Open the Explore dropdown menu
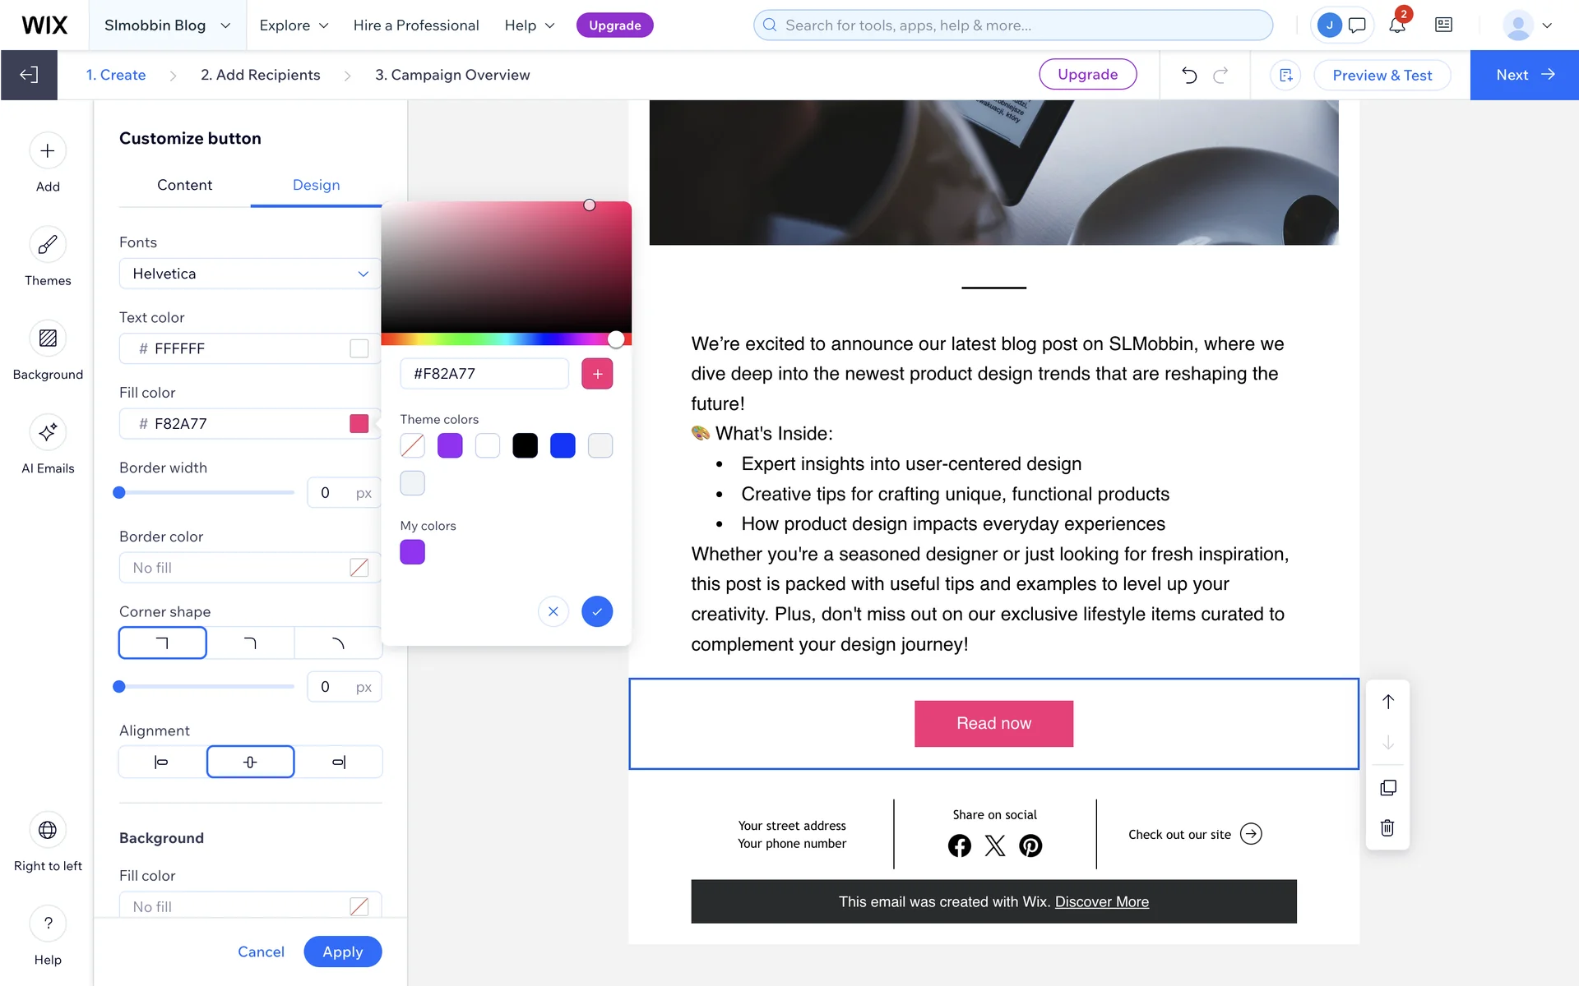Viewport: 1579px width, 986px height. (294, 25)
